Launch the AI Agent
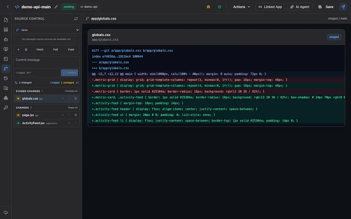The height and width of the screenshot is (219, 351). click(x=300, y=7)
